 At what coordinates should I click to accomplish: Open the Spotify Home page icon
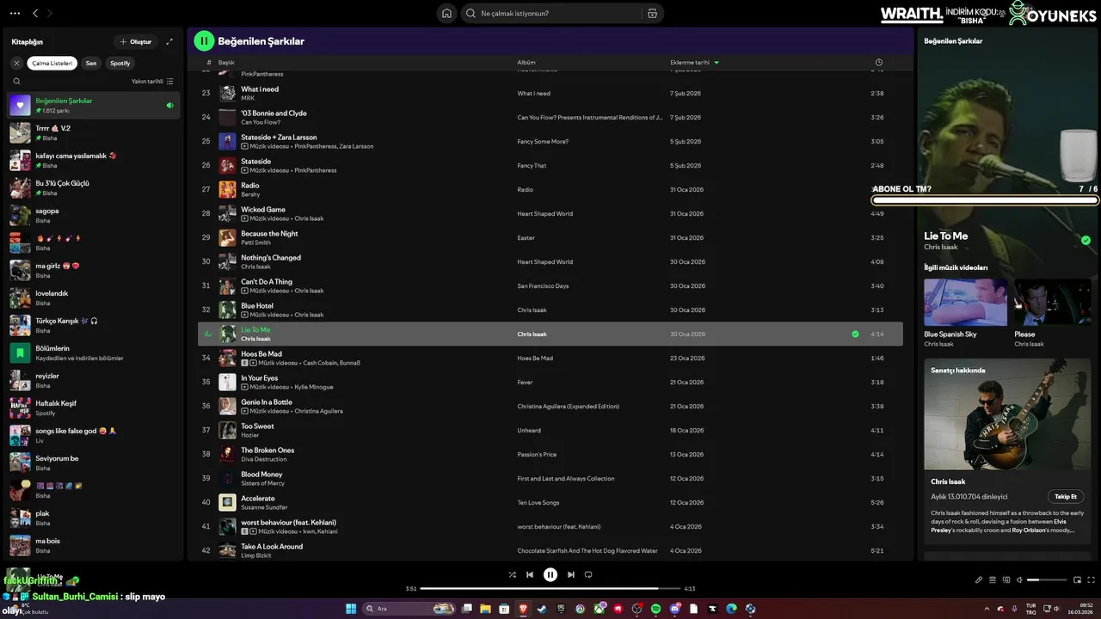tap(446, 13)
